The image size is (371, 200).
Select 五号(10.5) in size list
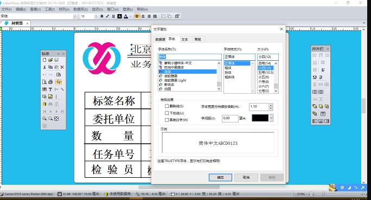(x=266, y=73)
